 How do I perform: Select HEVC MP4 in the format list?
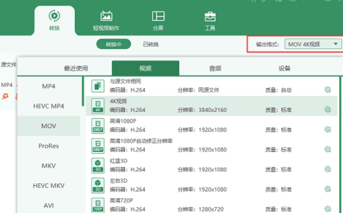pos(49,106)
